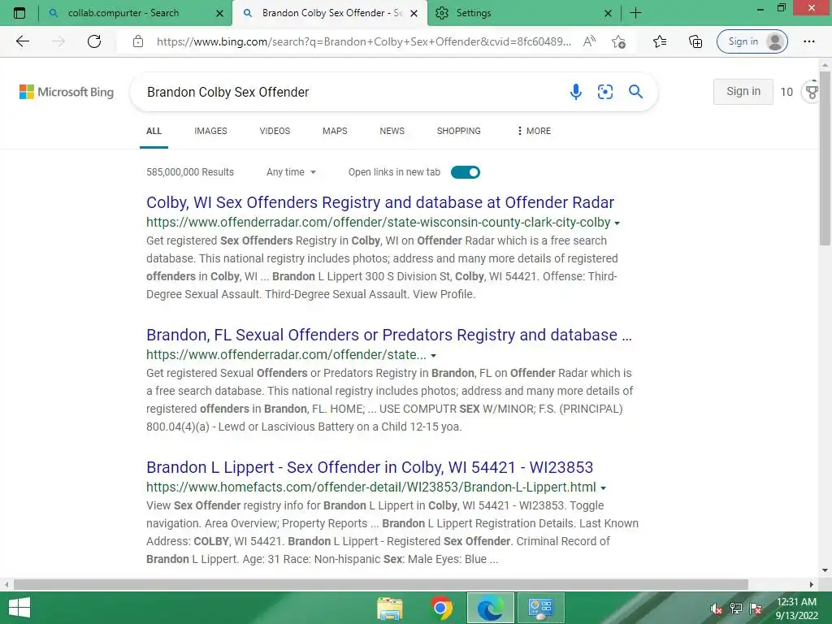
Task: Open a new tab with plus button
Action: pyautogui.click(x=635, y=13)
